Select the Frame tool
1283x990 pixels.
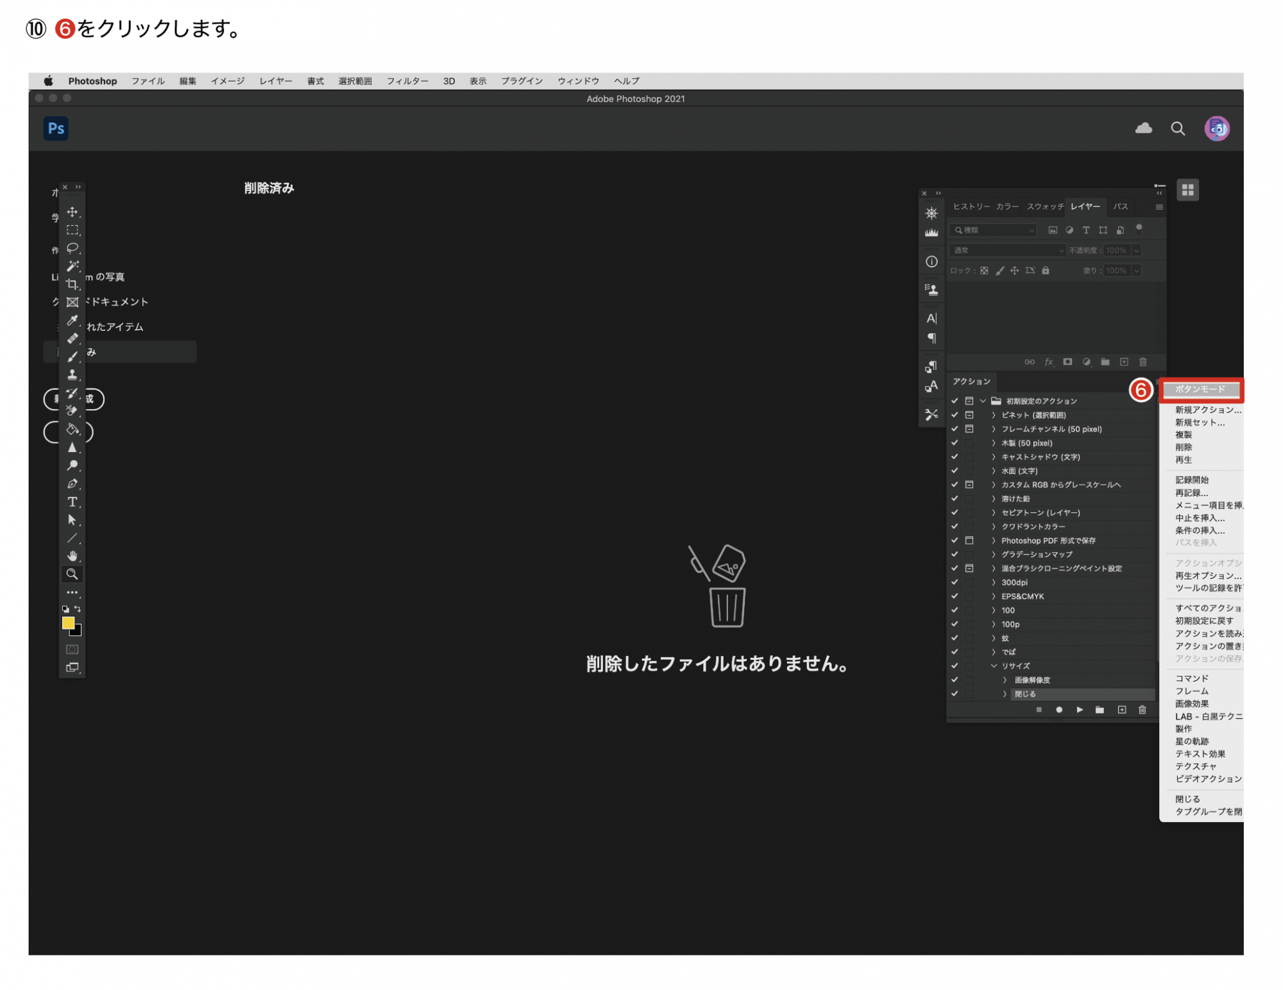pos(72,302)
